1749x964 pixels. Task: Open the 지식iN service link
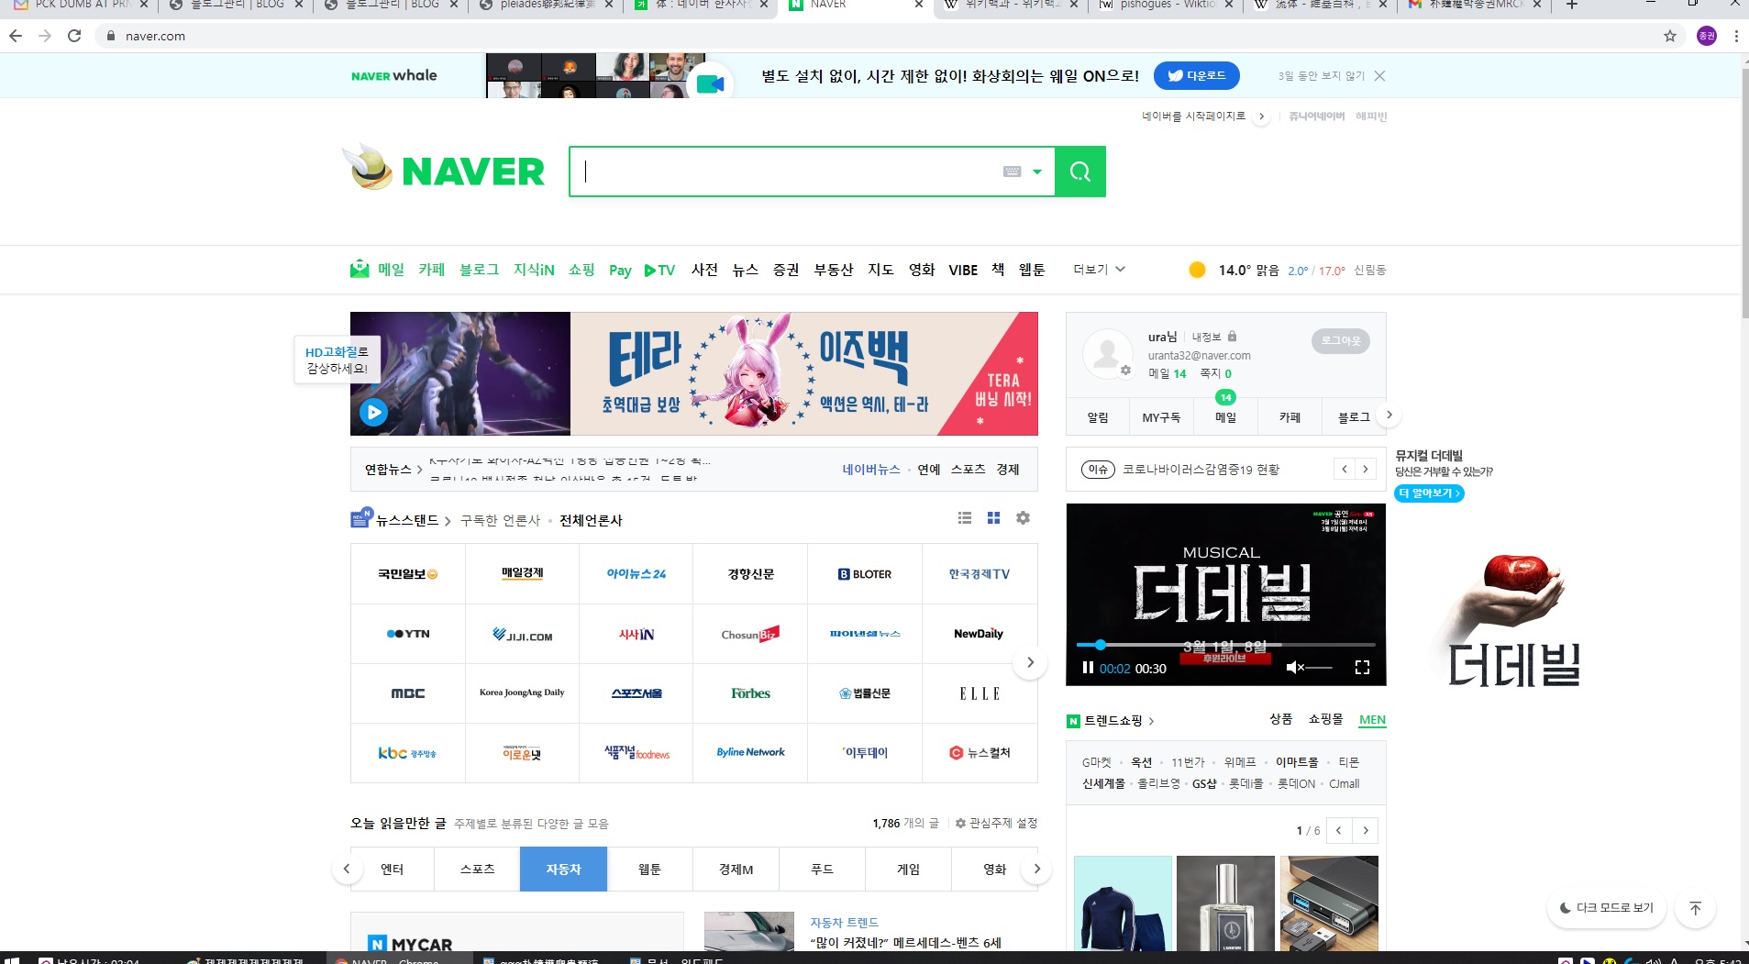point(534,270)
